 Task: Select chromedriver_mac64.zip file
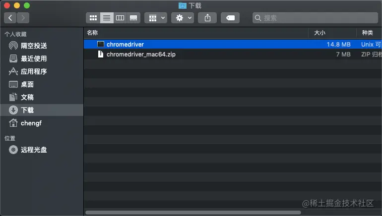coord(233,54)
